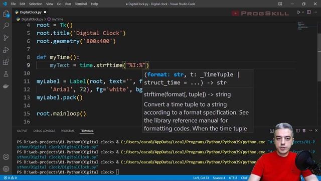This screenshot has width=321, height=181.
Task: Split the editor to the right
Action: click(x=309, y=12)
